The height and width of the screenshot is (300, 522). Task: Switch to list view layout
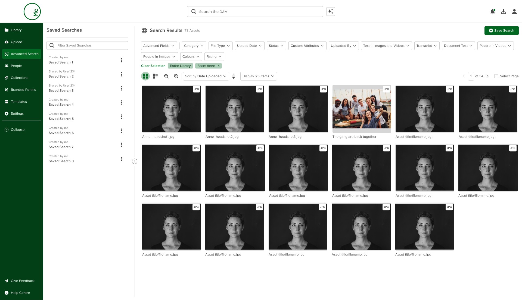tap(155, 76)
